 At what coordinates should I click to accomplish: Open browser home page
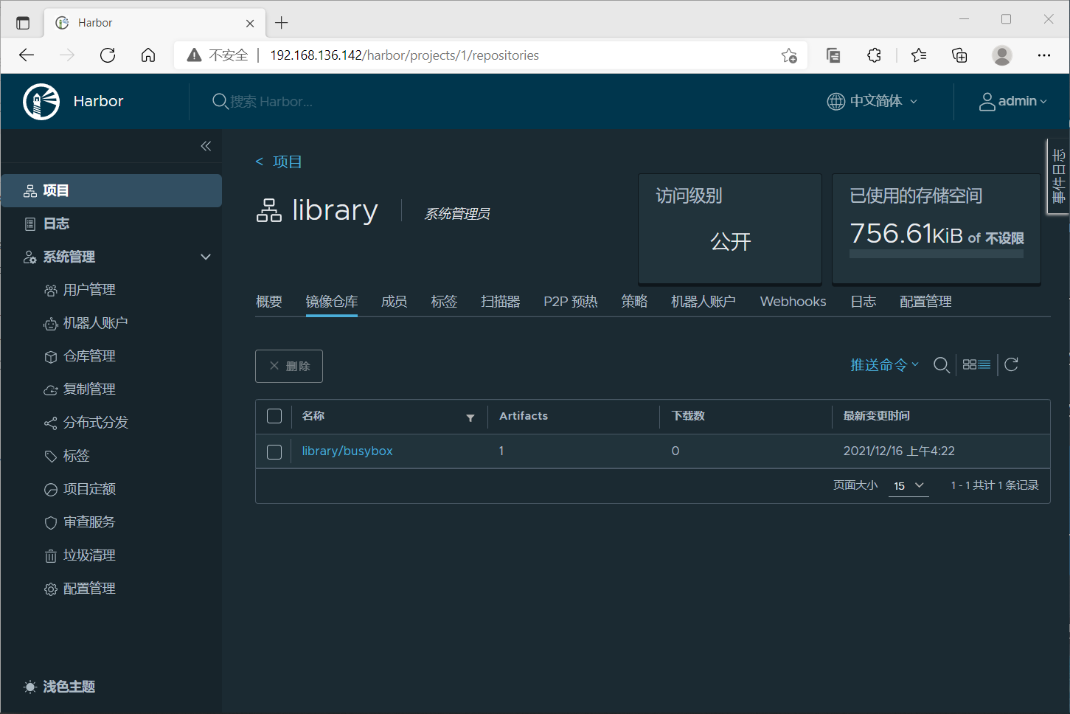[x=148, y=55]
